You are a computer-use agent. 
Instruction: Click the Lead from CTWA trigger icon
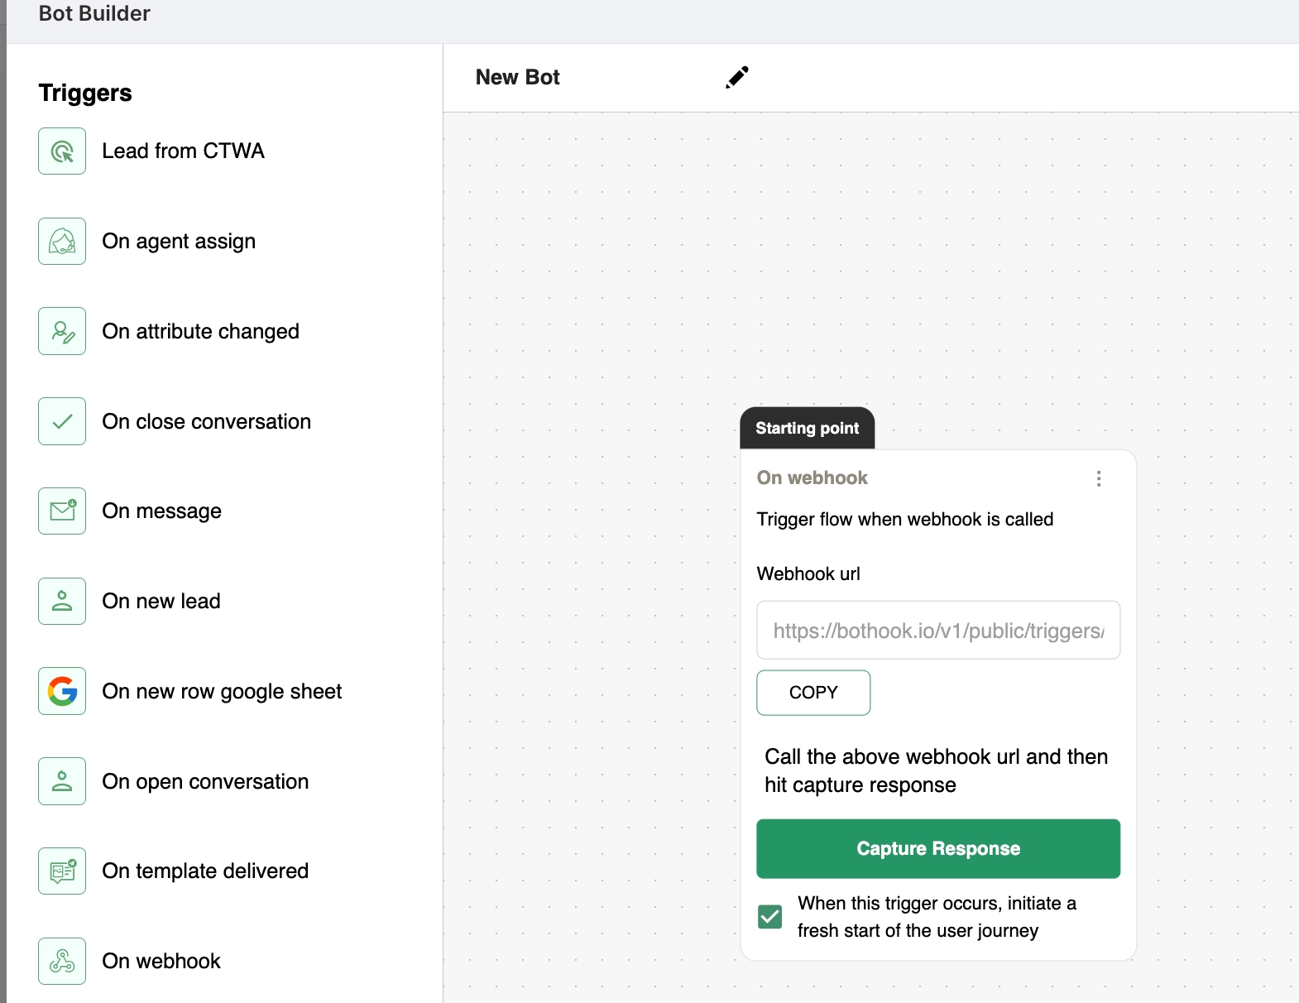[62, 151]
